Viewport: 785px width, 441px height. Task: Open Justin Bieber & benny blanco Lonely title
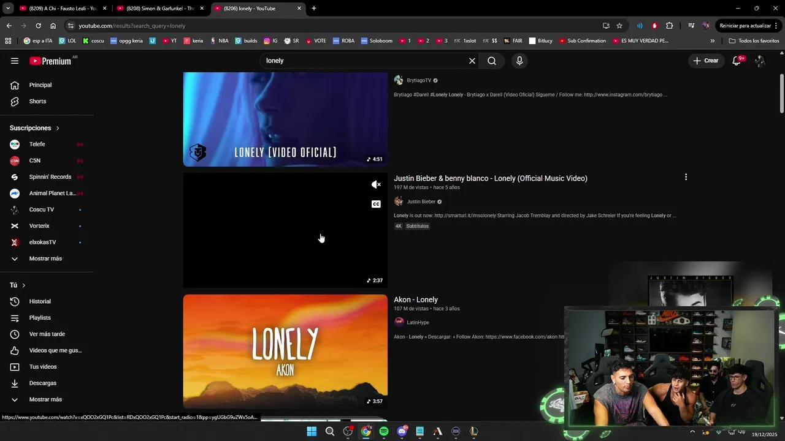491,178
